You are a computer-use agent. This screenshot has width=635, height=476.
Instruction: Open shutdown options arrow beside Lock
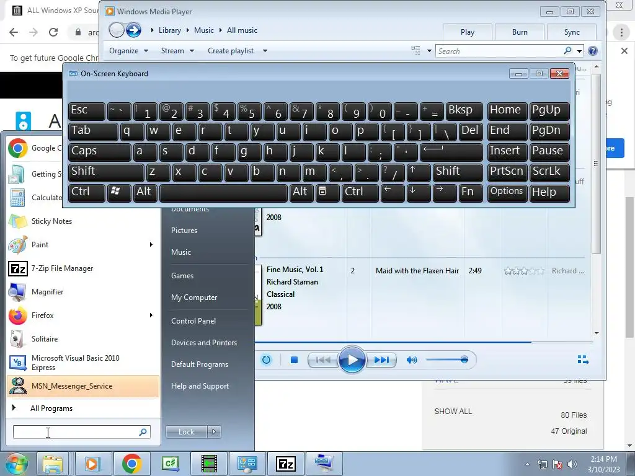pos(214,432)
